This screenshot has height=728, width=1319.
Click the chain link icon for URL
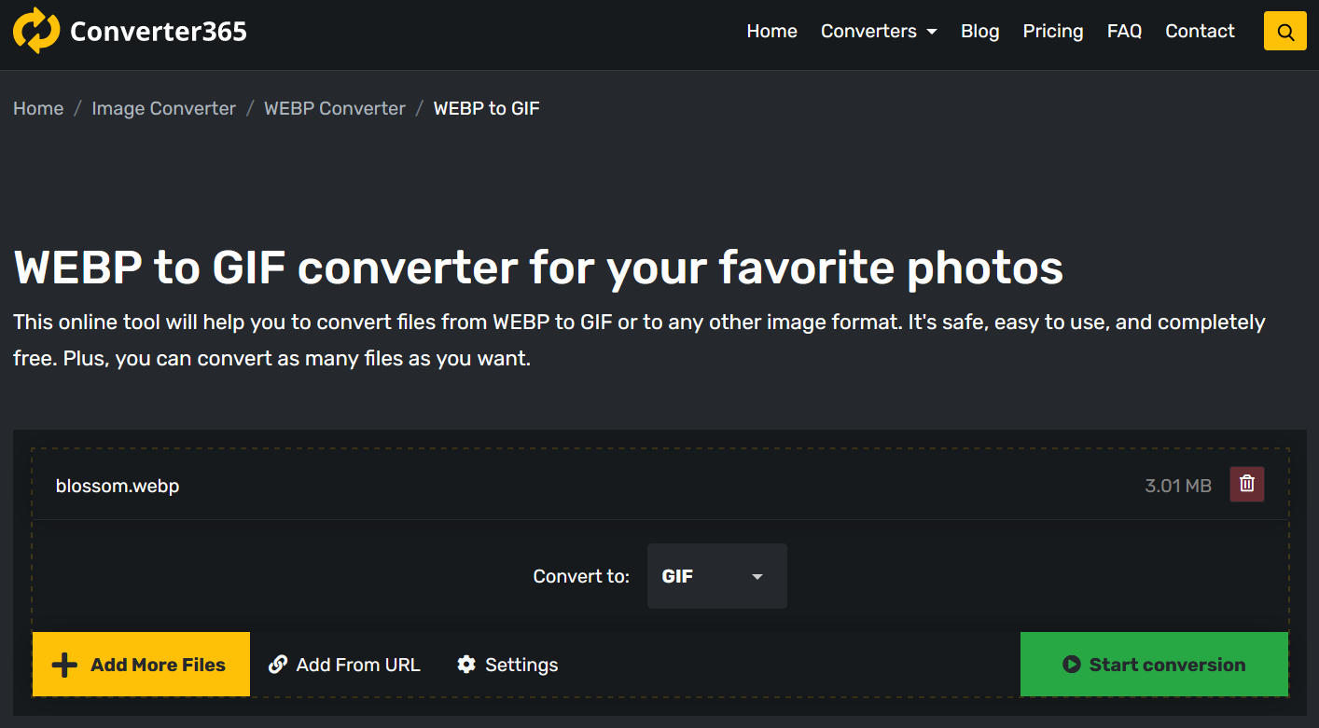tap(278, 665)
